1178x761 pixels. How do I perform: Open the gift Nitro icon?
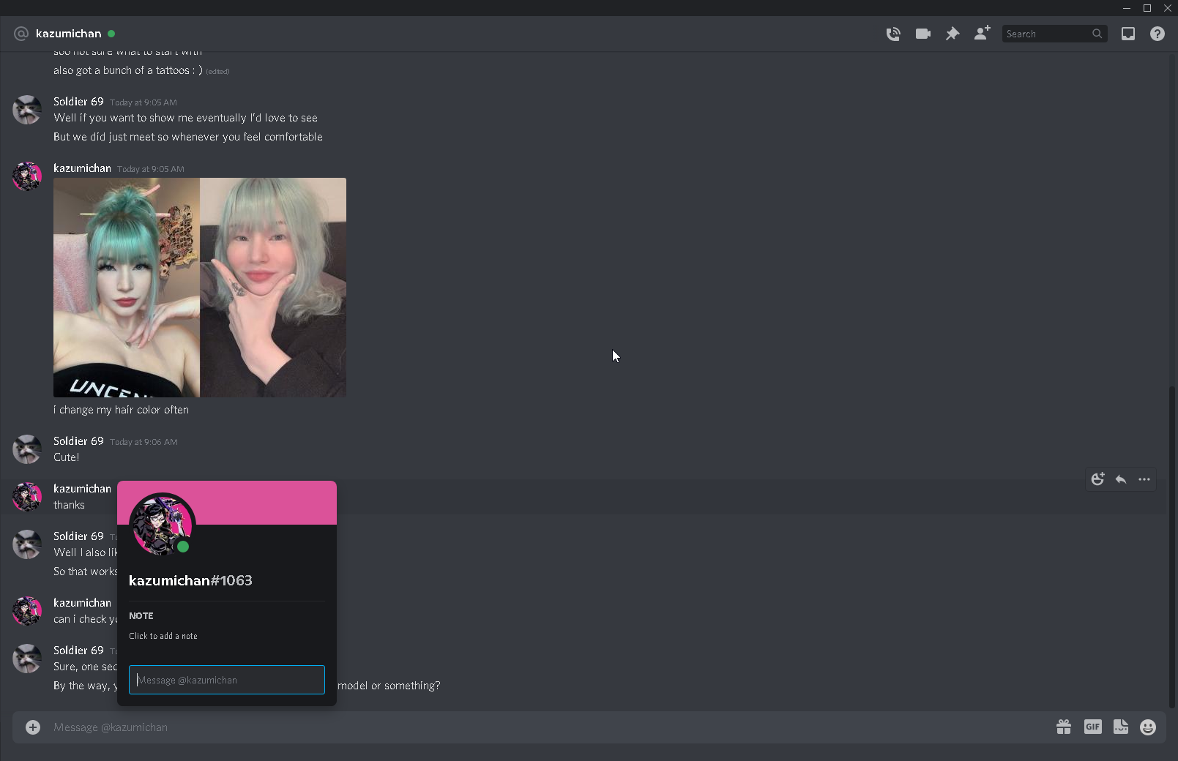click(x=1064, y=727)
